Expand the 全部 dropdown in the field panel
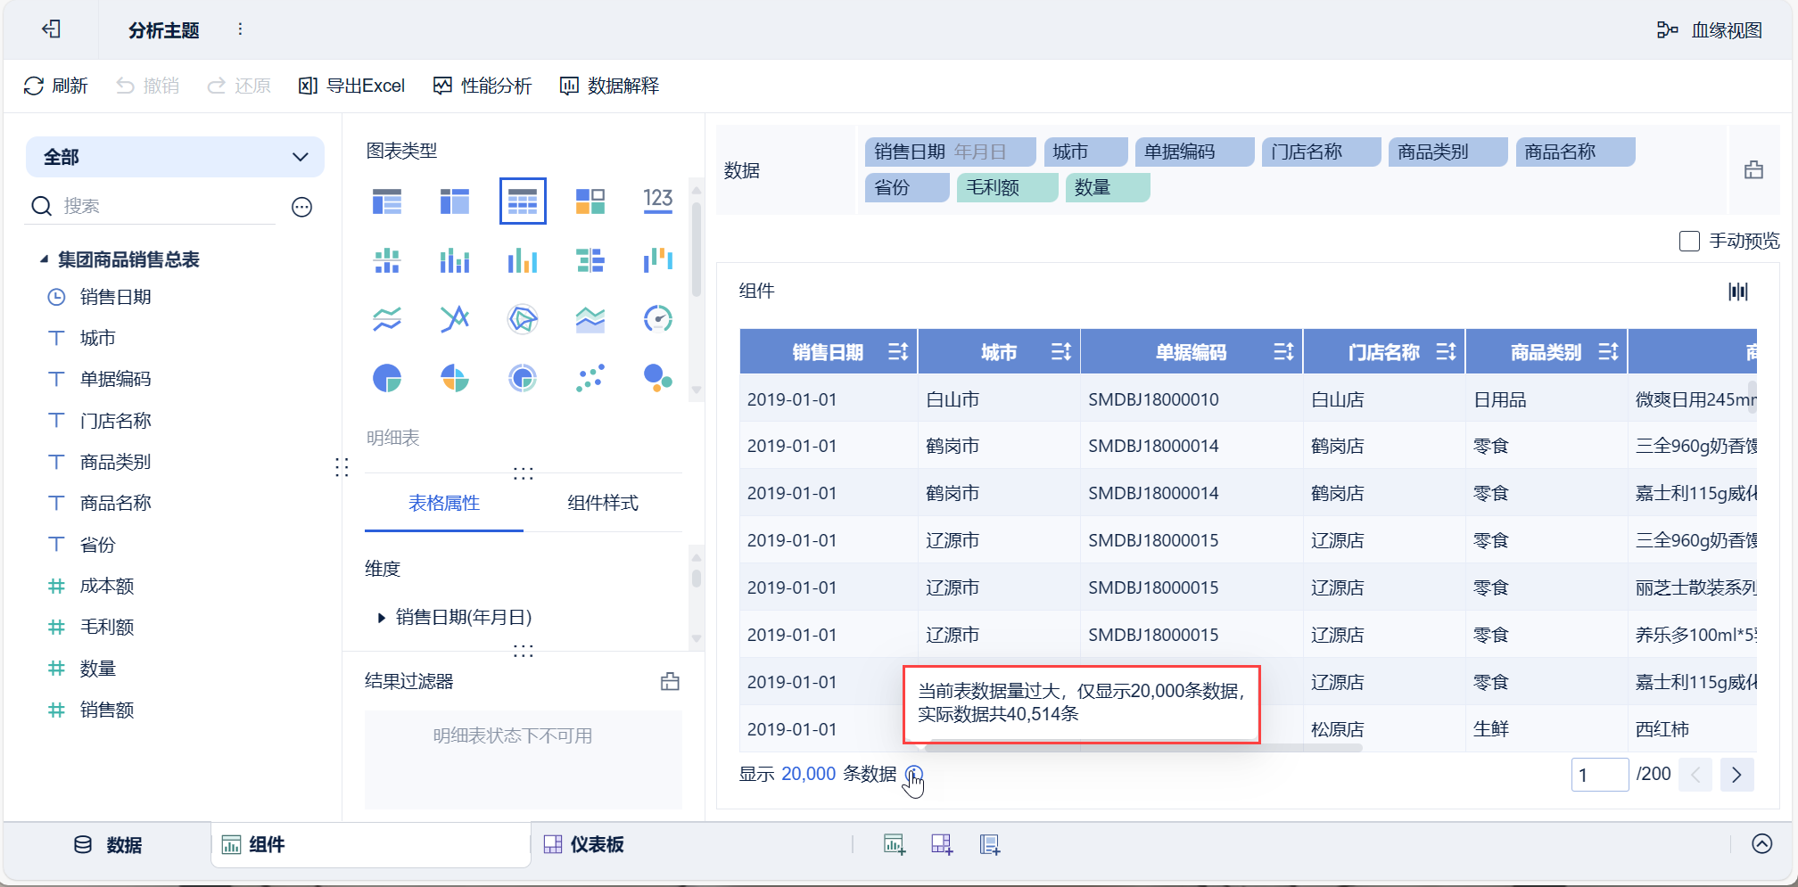Image resolution: width=1798 pixels, height=887 pixels. tap(175, 157)
